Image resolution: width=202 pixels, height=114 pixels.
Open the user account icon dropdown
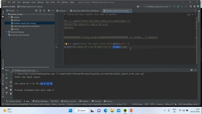[139, 6]
